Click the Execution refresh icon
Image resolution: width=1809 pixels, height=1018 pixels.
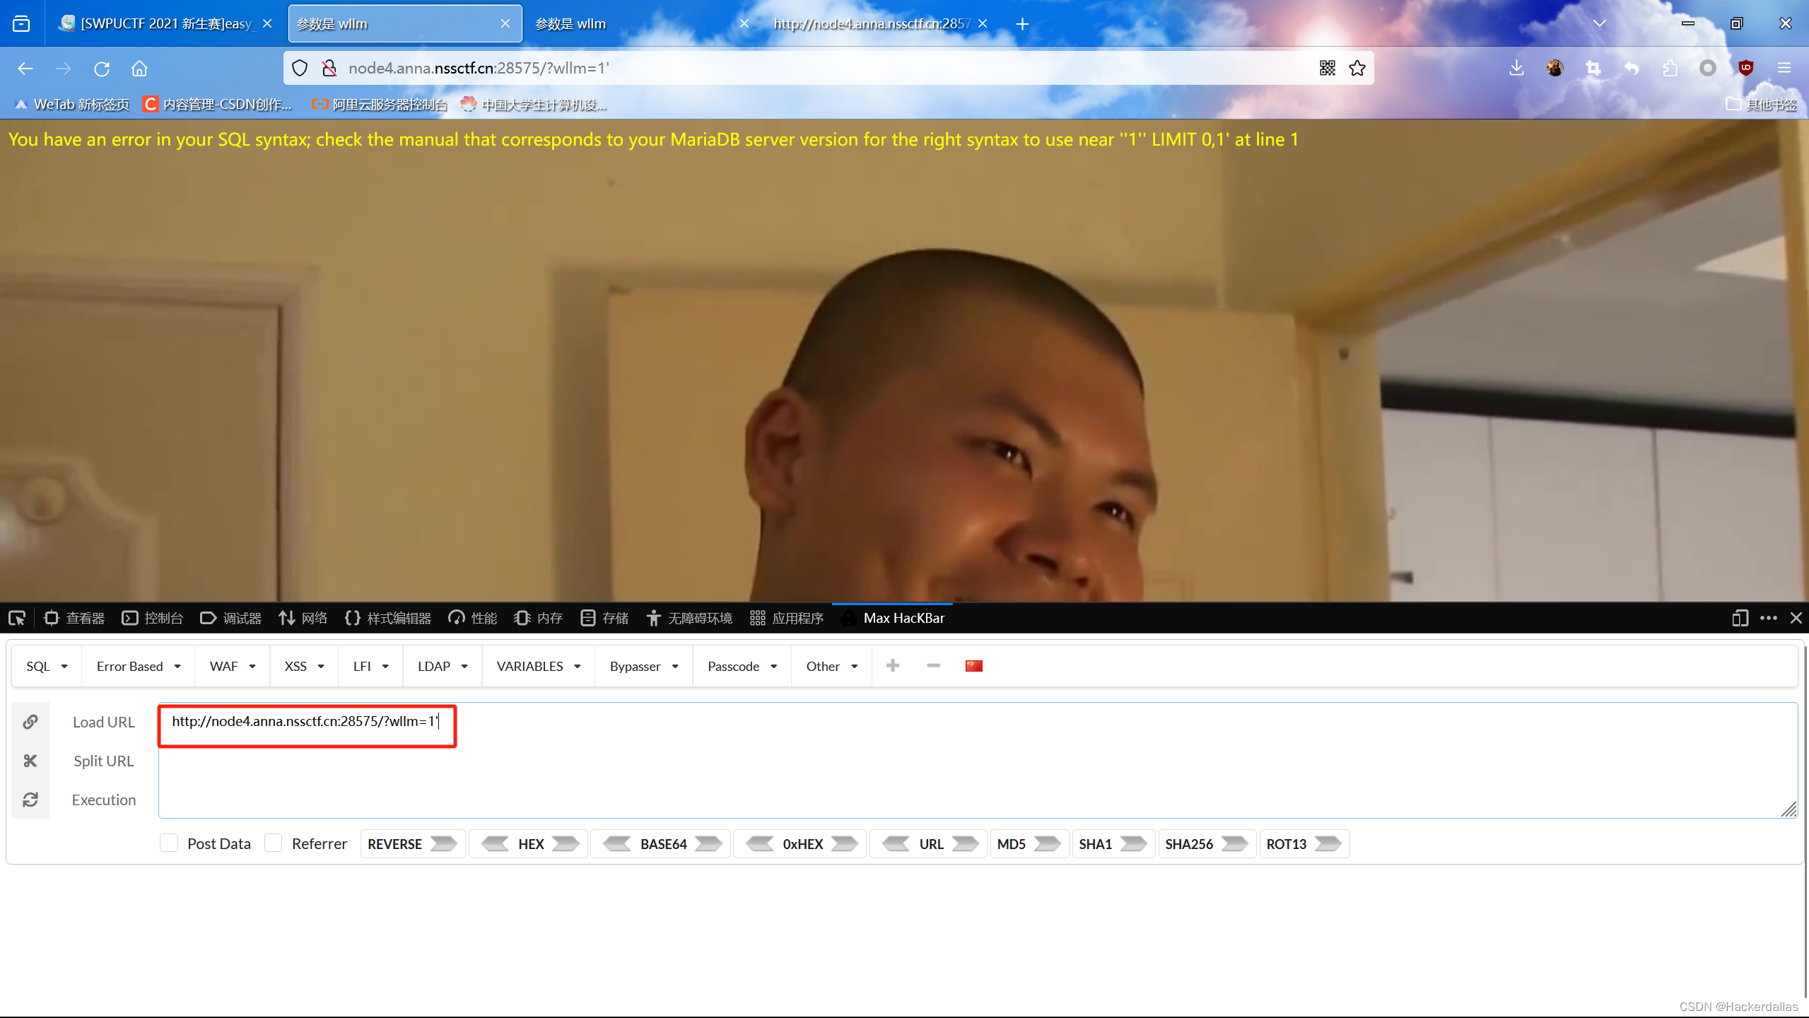(30, 800)
